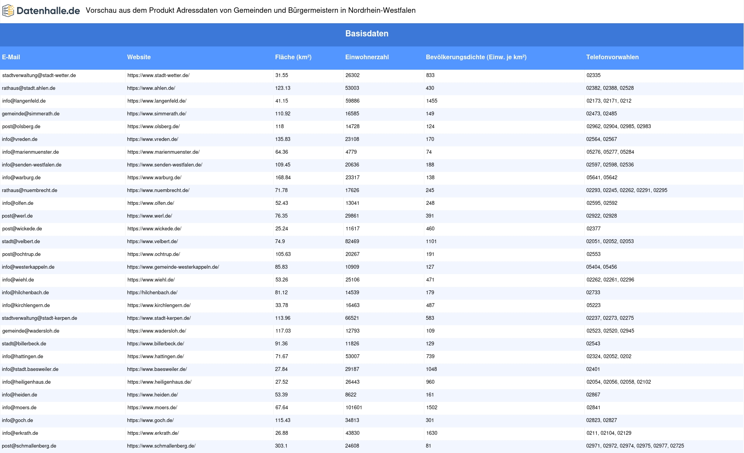Click the Einwohnerzahl column header
Viewport: 744px width, 453px height.
pos(367,57)
